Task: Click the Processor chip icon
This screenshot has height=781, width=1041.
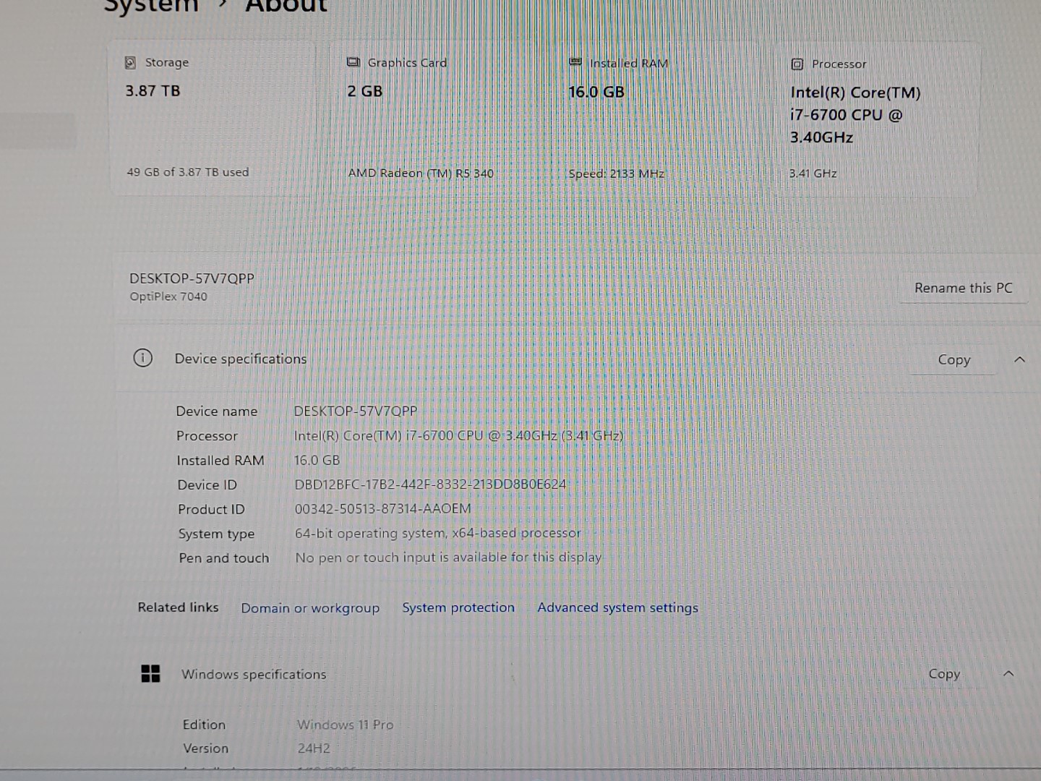Action: pyautogui.click(x=797, y=64)
